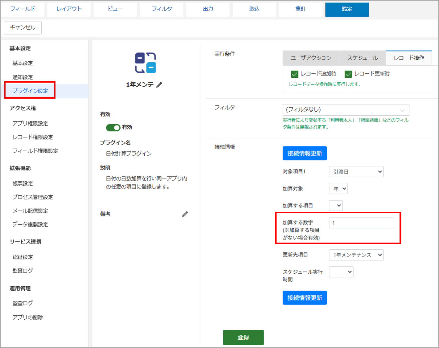The height and width of the screenshot is (348, 439).
Task: Open 帳票設定 in the sidebar
Action: tap(23, 183)
